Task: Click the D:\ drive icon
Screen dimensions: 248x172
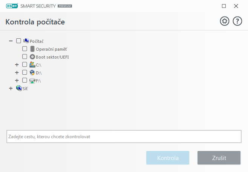Action: [32, 72]
